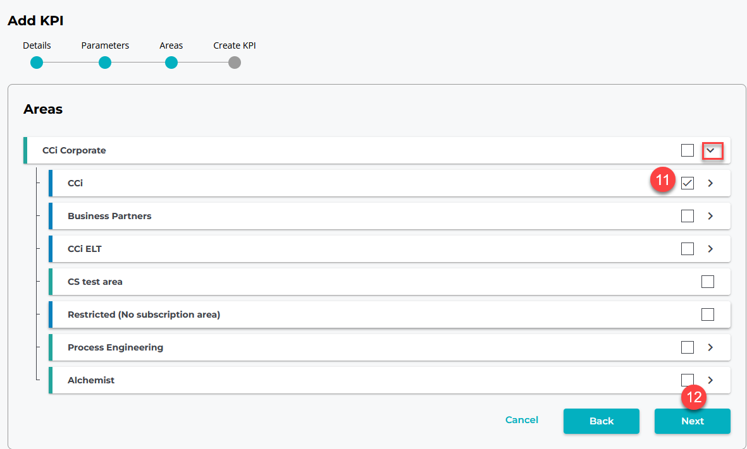Collapse the CCi Corporate area tree

(711, 150)
